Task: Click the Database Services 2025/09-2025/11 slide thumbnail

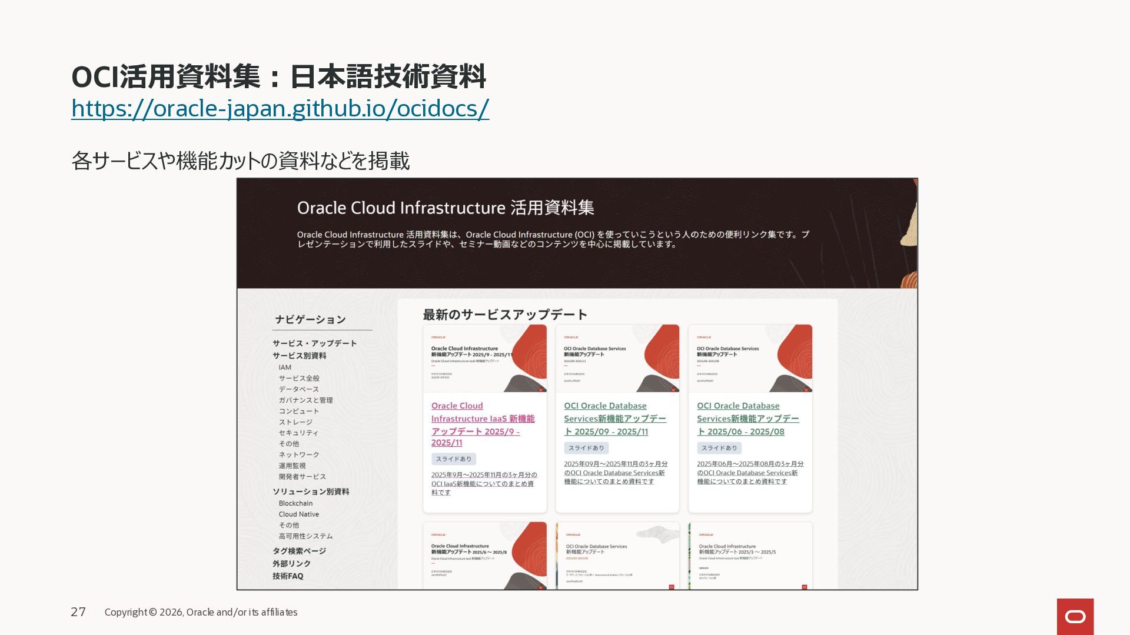Action: coord(617,358)
